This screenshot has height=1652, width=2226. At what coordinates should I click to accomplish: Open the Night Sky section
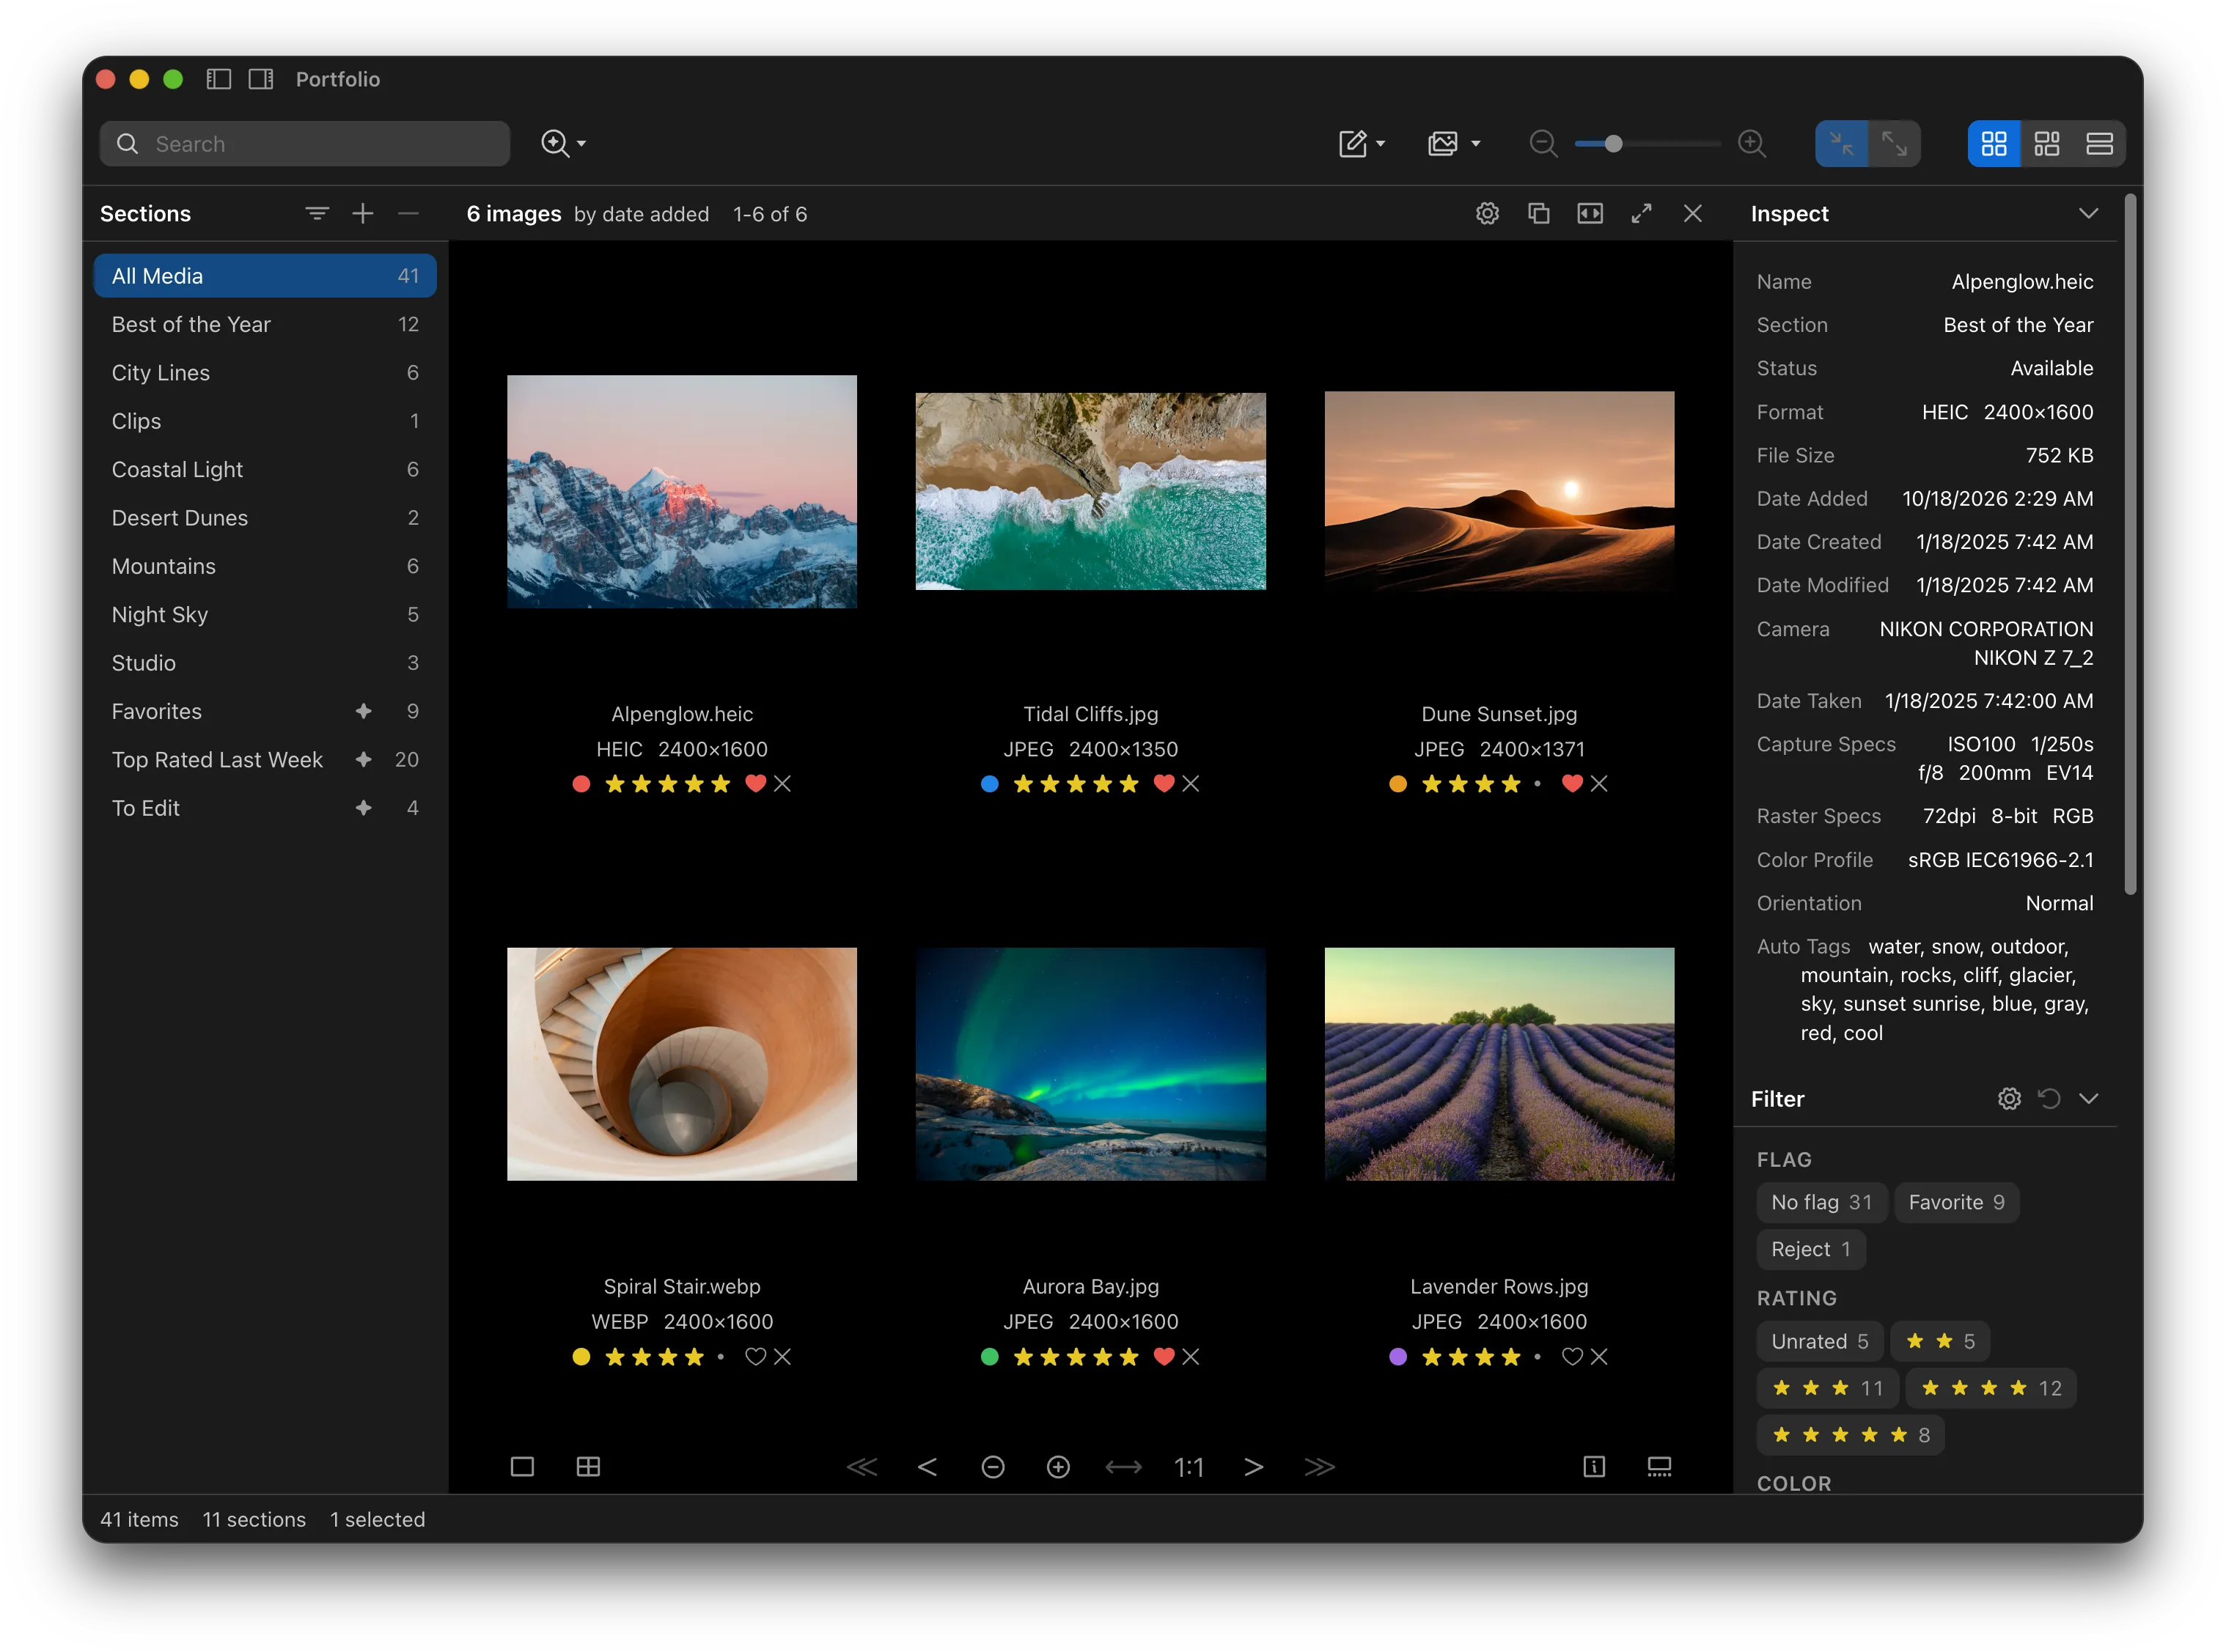click(x=265, y=614)
